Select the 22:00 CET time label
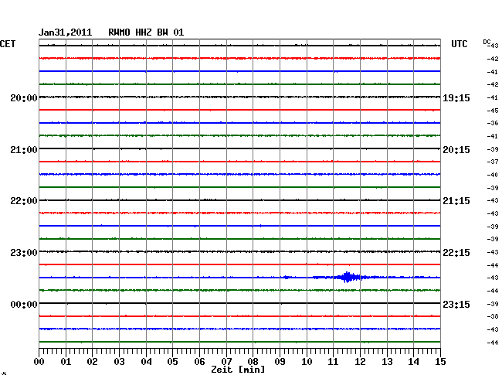502x382 pixels. pos(24,201)
